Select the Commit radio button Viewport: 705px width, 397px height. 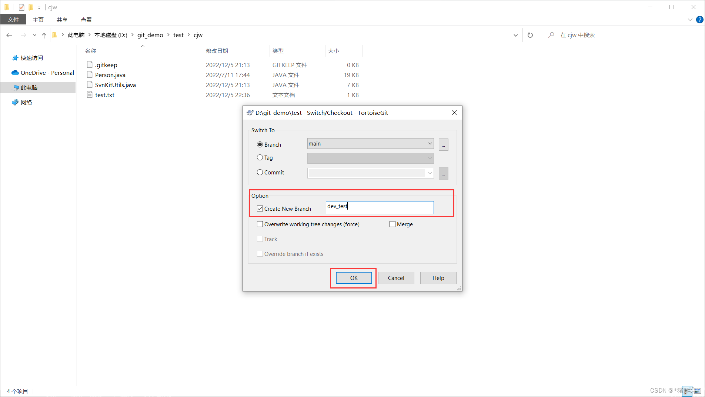pyautogui.click(x=260, y=172)
